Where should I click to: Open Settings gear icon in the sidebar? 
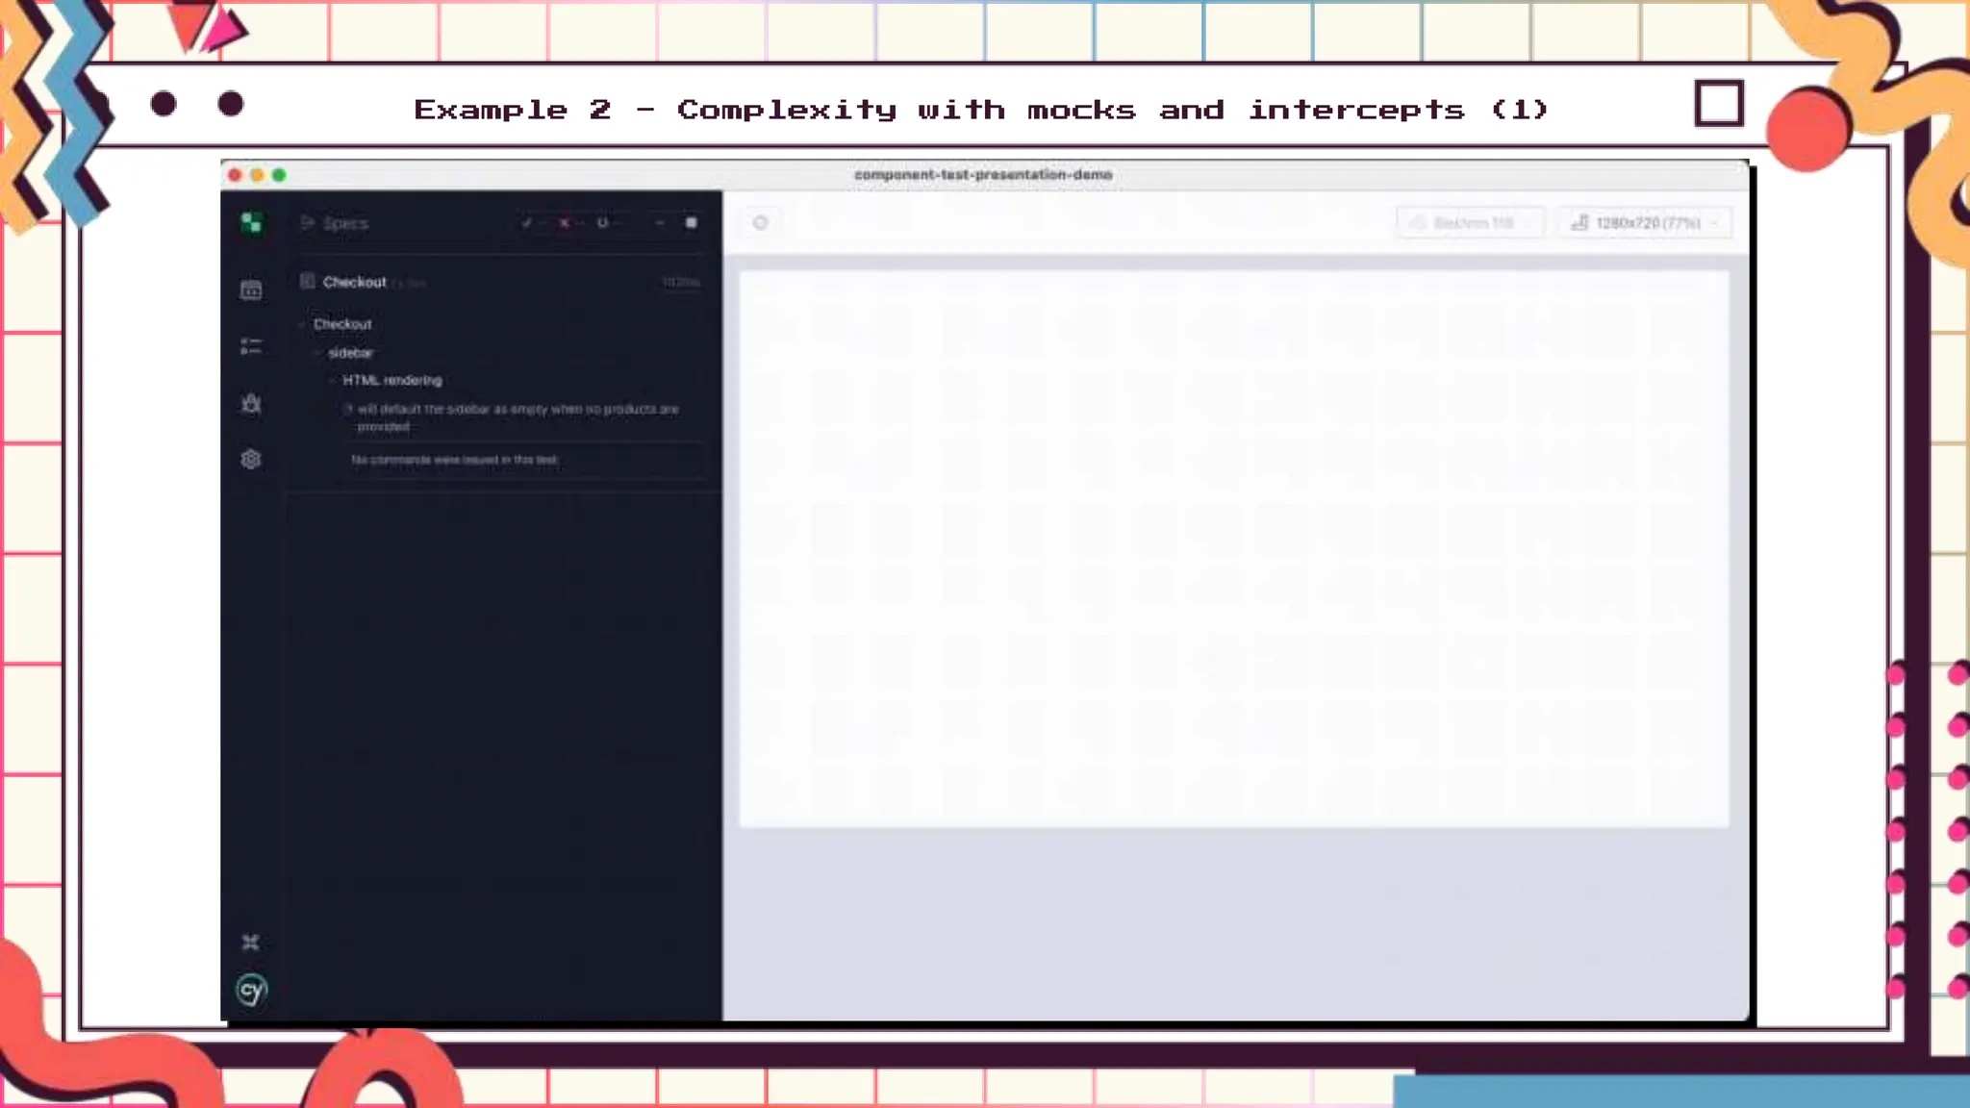pyautogui.click(x=251, y=460)
